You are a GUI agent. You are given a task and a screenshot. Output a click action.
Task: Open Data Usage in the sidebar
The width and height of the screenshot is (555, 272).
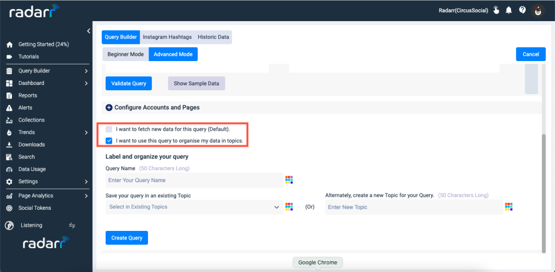coord(32,169)
